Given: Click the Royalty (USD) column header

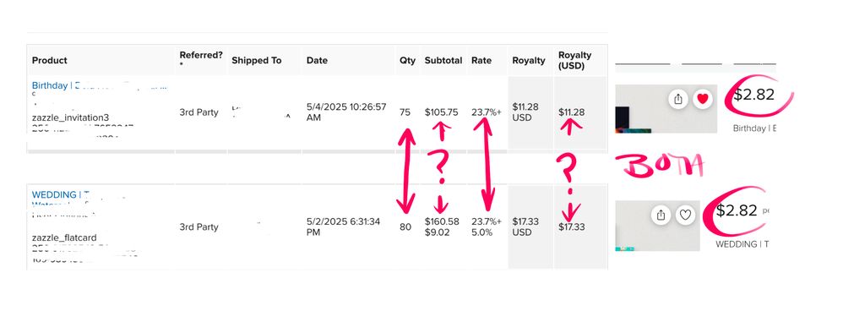Looking at the screenshot, I should (574, 60).
